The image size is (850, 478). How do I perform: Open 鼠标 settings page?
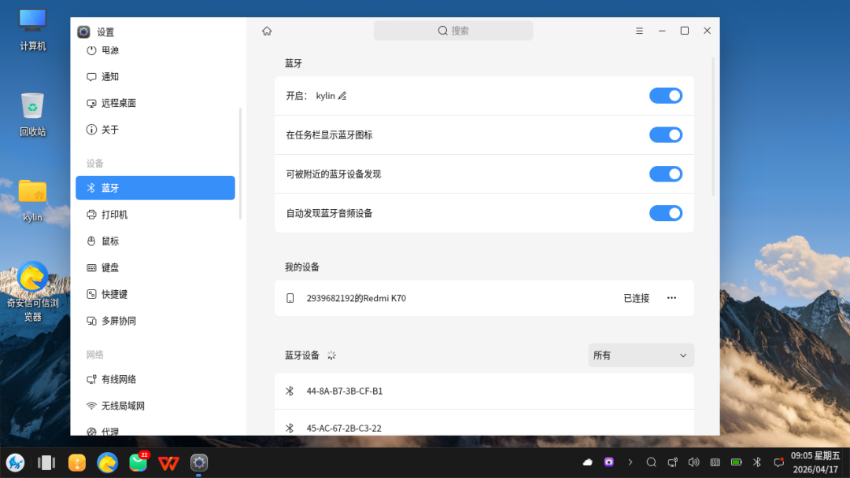tap(155, 241)
